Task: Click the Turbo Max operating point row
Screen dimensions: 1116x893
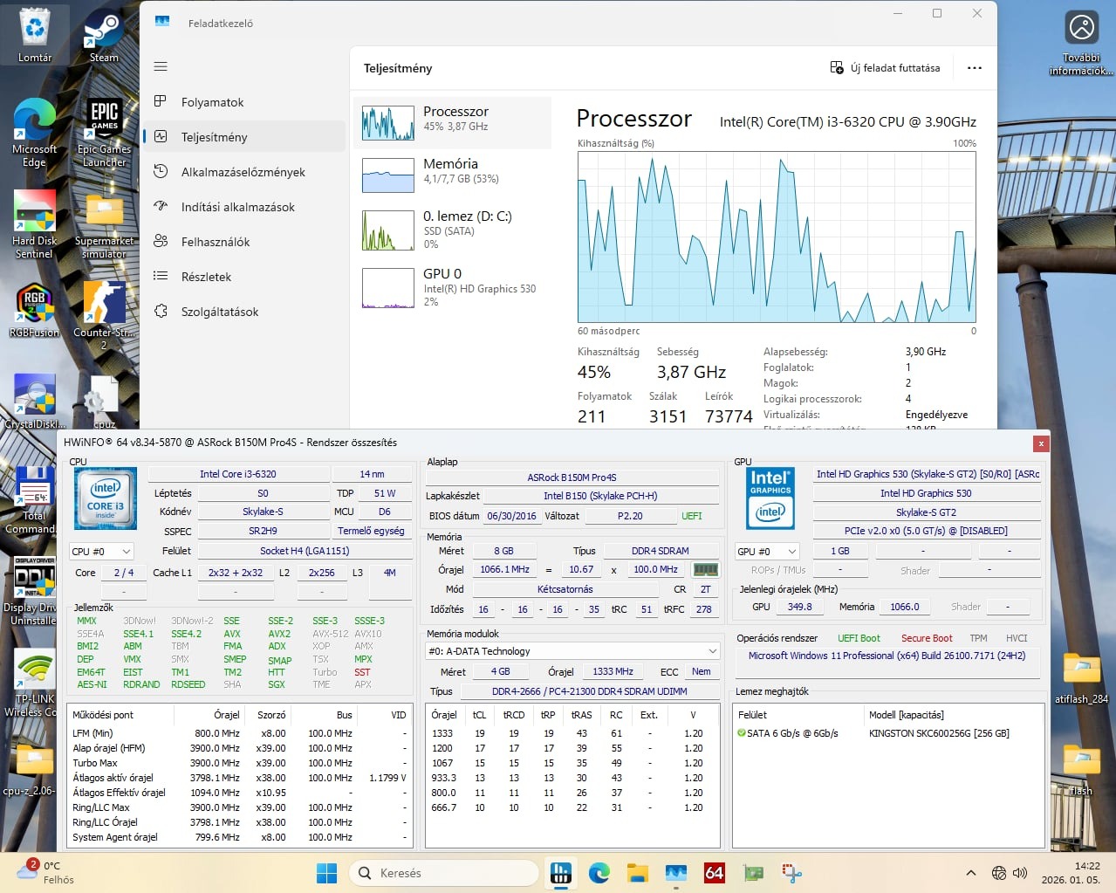Action: tap(239, 763)
